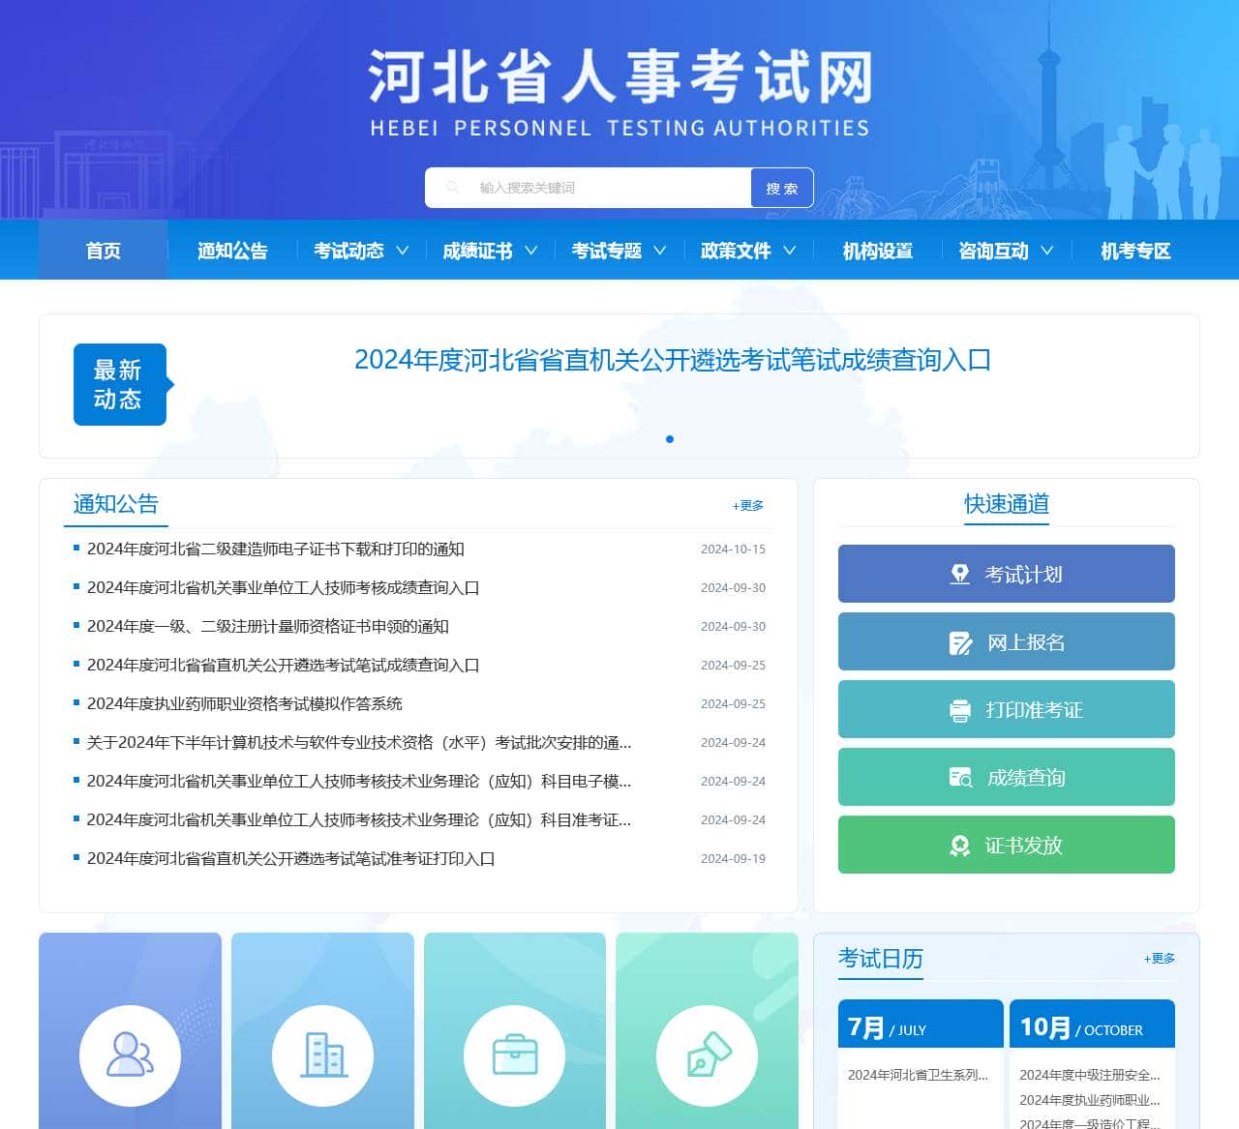
Task: Select the 打印准考证 printer icon
Action: point(960,709)
